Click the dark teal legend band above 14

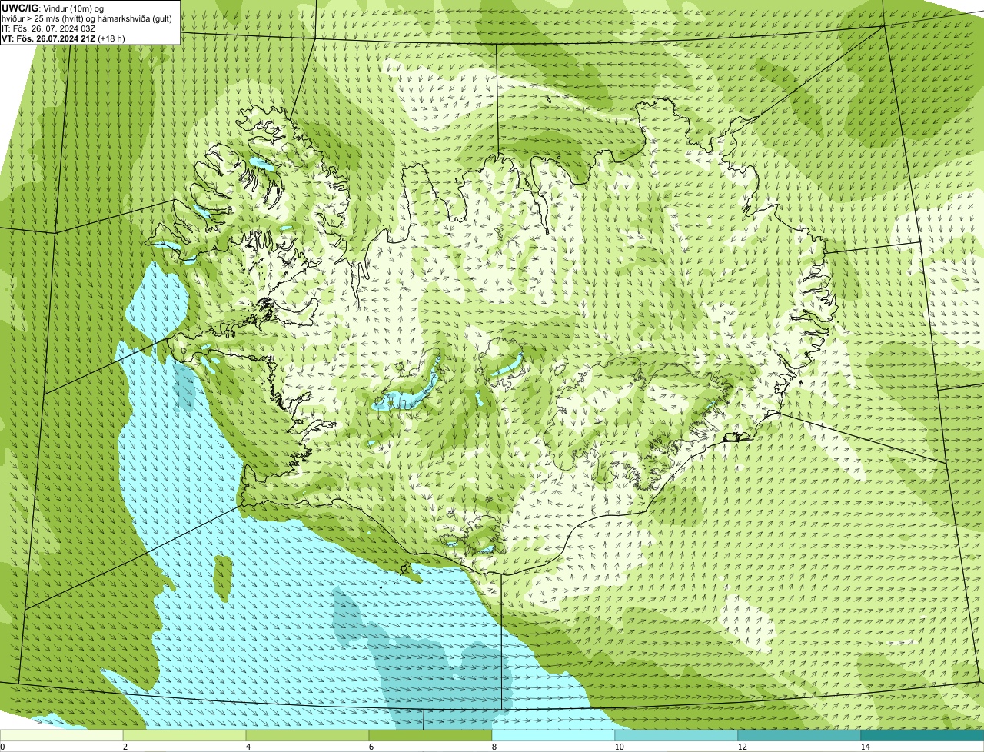coord(922,735)
